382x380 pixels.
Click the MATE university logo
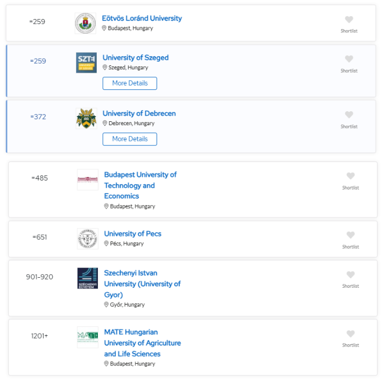pos(88,337)
